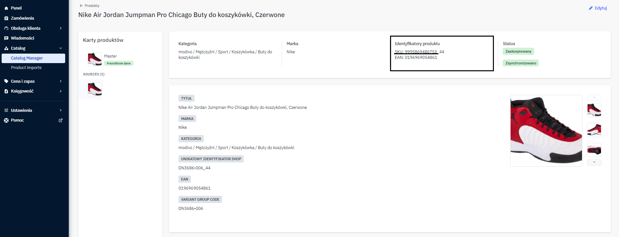Click the MARKA field label

click(x=187, y=119)
